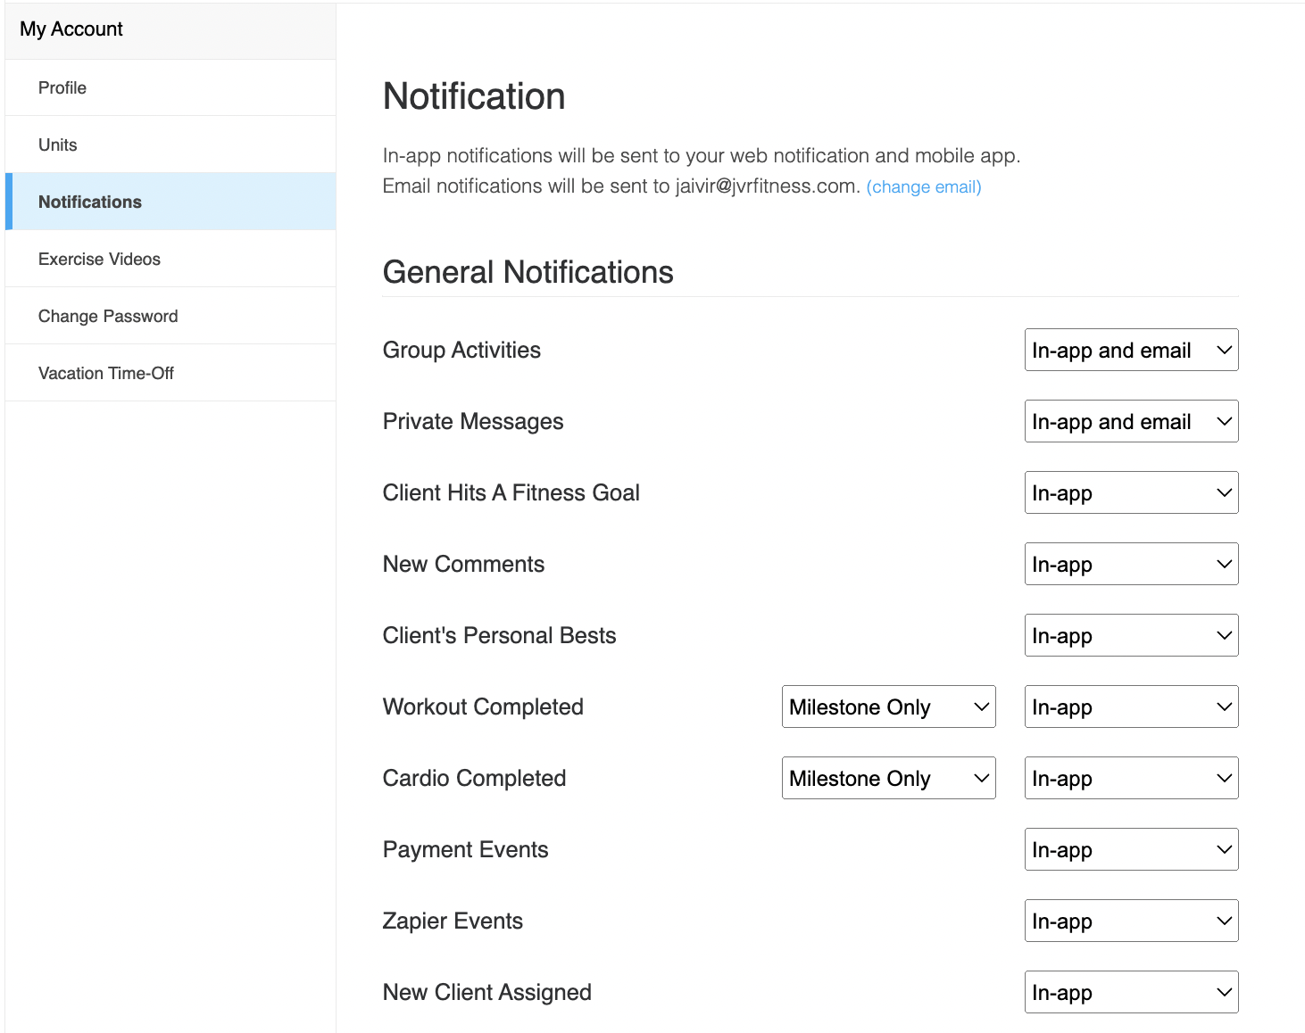Open Client's Personal Bests dropdown
1305x1033 pixels.
[x=1131, y=635]
